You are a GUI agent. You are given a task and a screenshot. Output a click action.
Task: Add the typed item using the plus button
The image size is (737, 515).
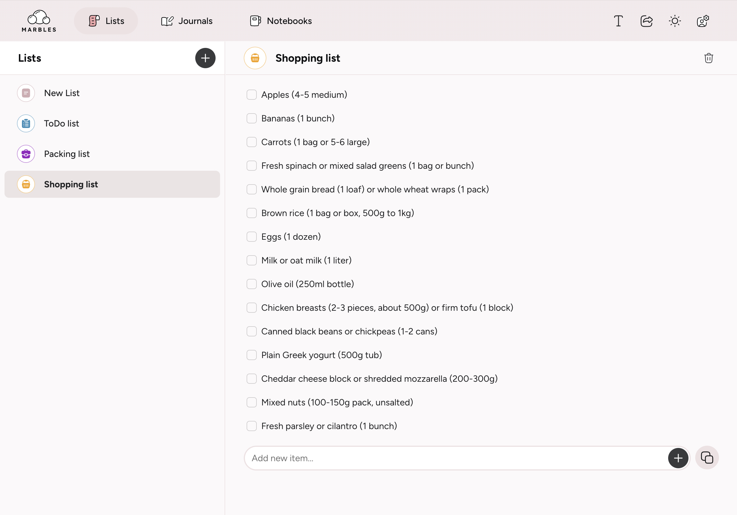point(678,458)
